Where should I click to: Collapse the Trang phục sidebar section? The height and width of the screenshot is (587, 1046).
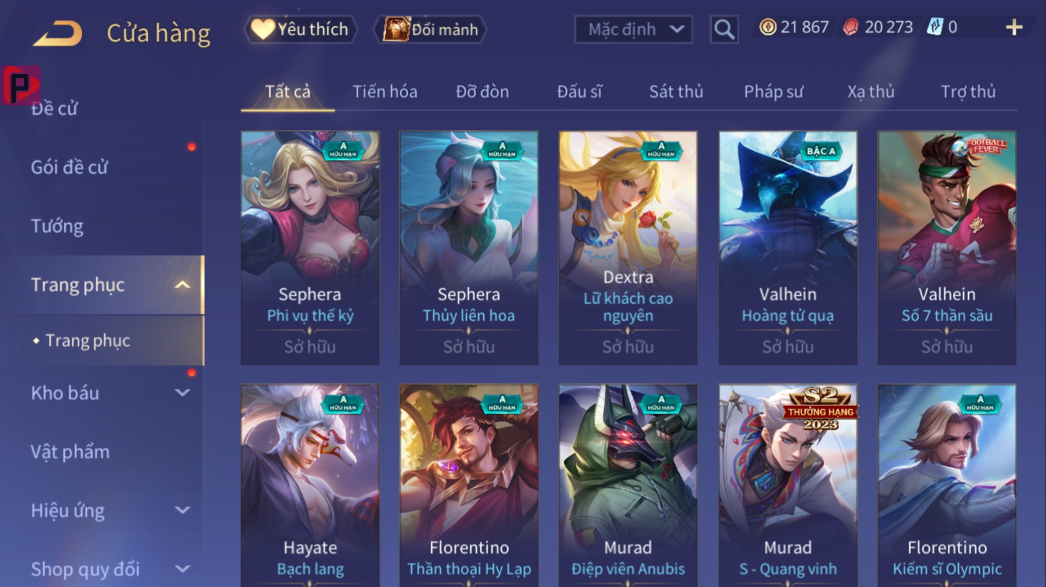pos(182,285)
